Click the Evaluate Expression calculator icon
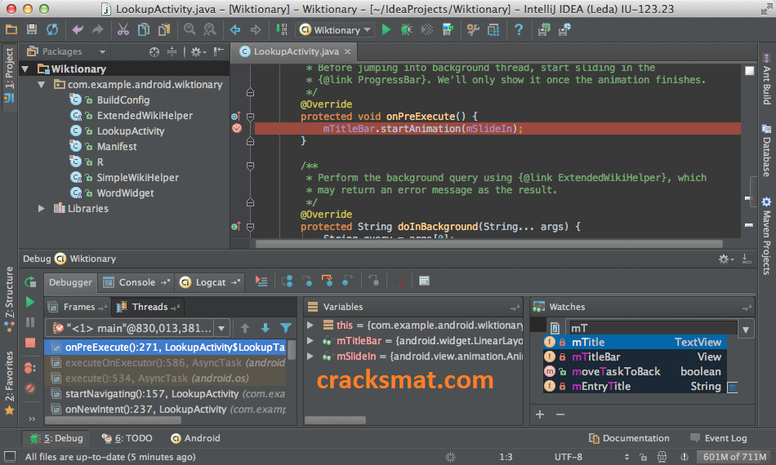776x465 pixels. (x=424, y=281)
